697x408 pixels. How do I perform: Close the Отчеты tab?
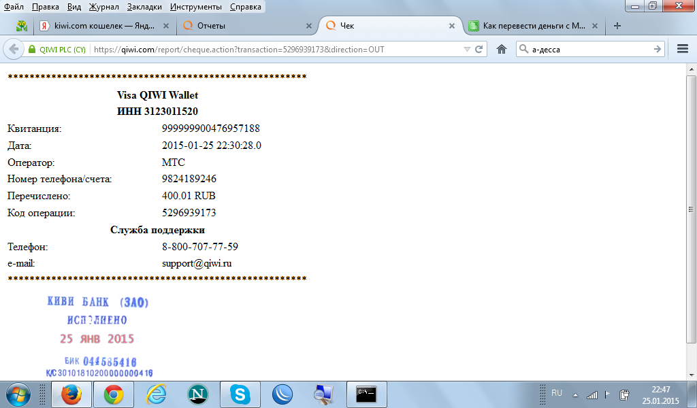coord(309,26)
